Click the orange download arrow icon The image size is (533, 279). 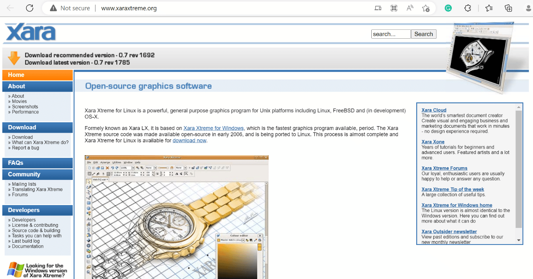click(x=14, y=58)
